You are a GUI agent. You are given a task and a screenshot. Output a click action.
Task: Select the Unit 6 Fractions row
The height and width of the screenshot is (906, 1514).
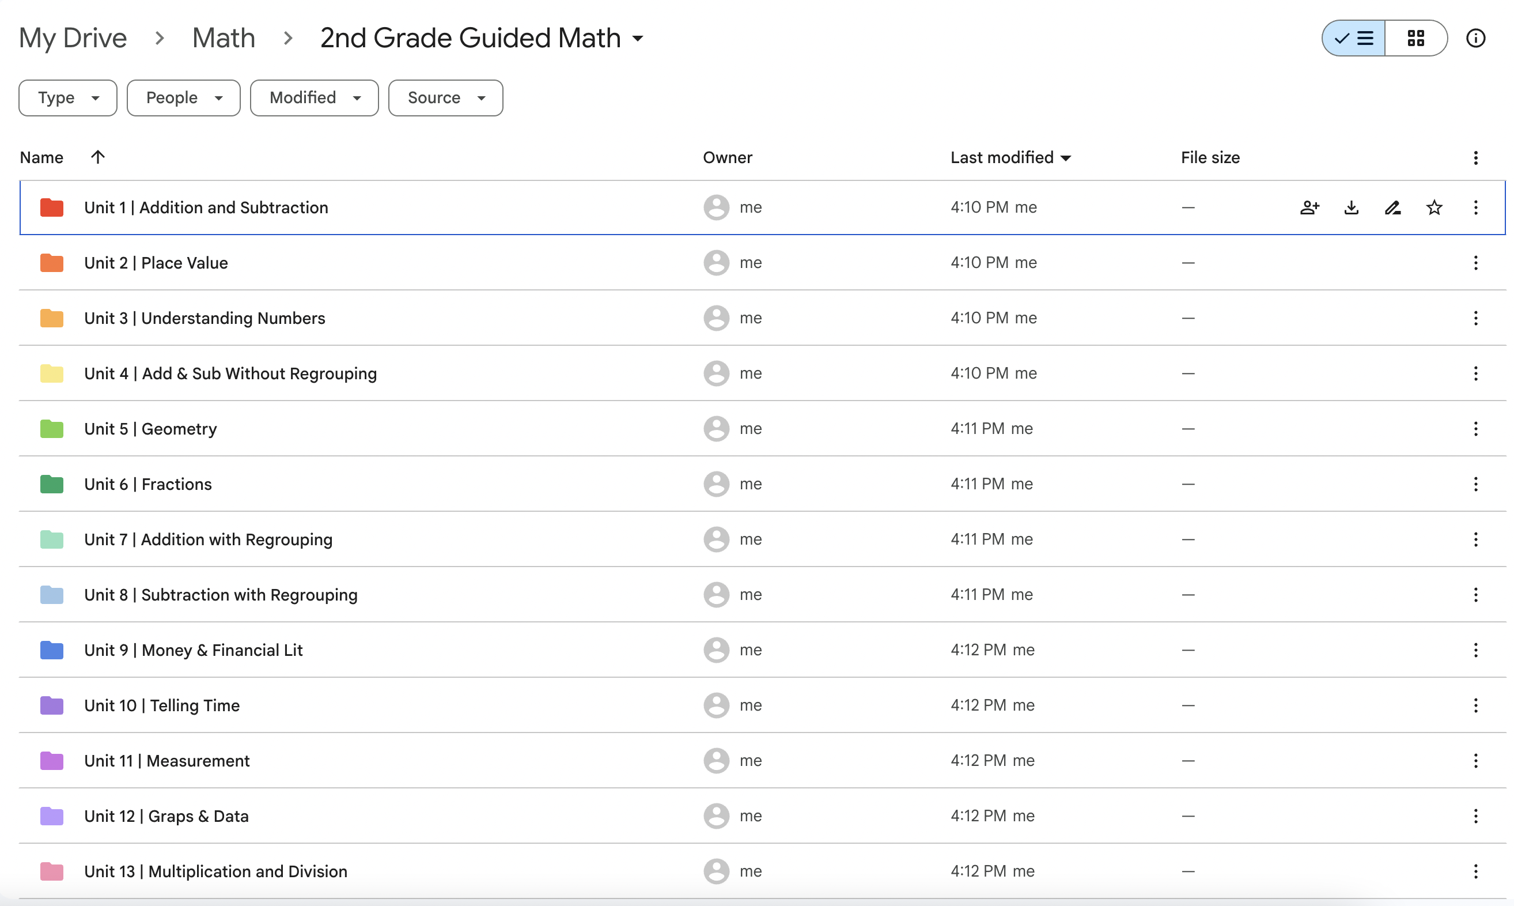tap(366, 484)
